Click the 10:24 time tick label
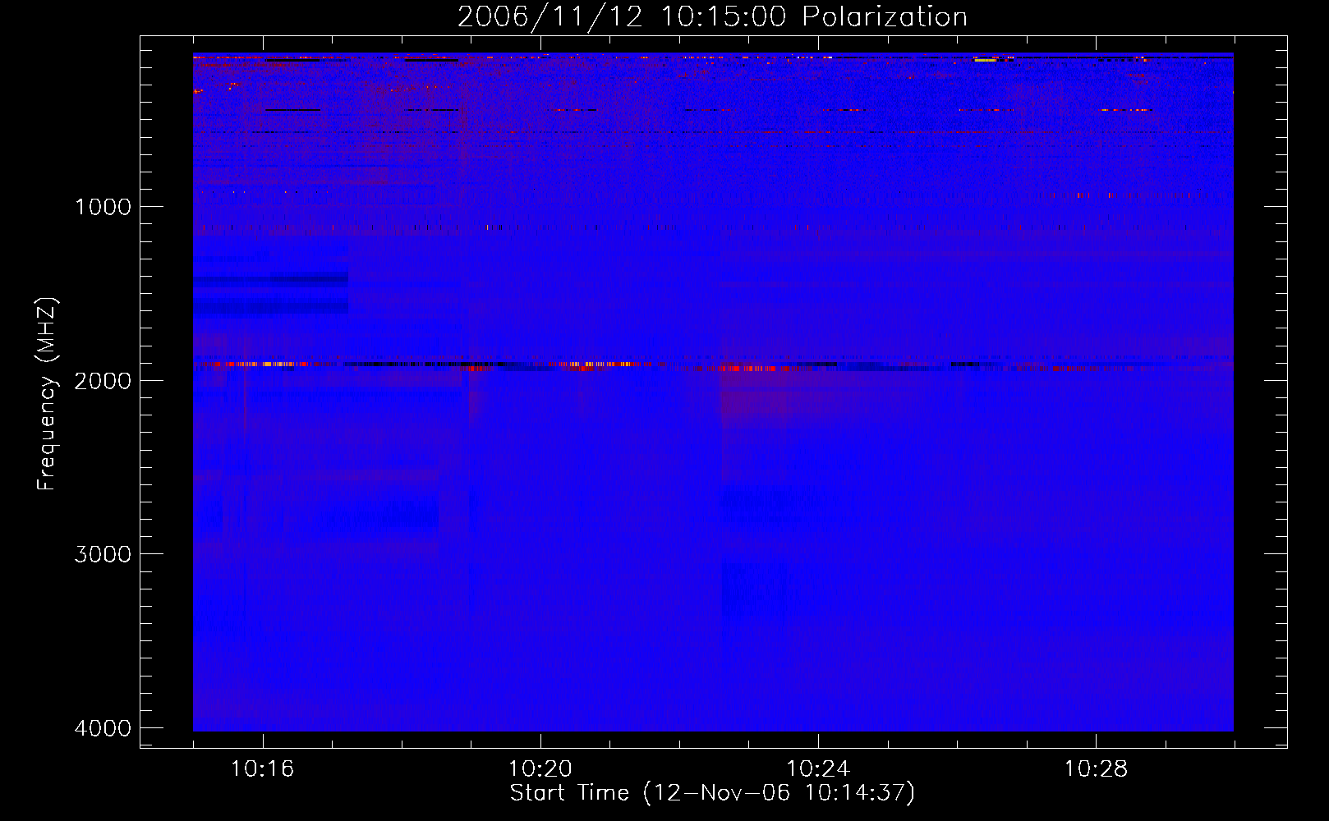Image resolution: width=1329 pixels, height=821 pixels. point(818,769)
